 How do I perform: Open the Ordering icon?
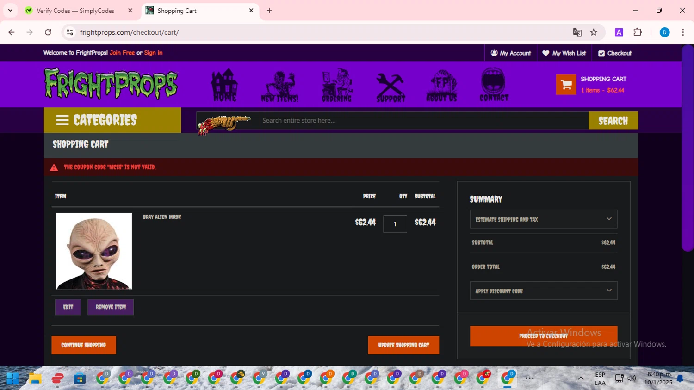337,85
